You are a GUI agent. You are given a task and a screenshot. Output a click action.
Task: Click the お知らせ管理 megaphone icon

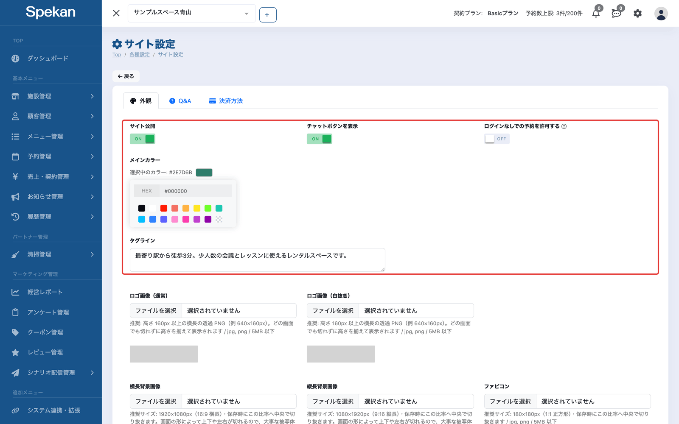(15, 197)
